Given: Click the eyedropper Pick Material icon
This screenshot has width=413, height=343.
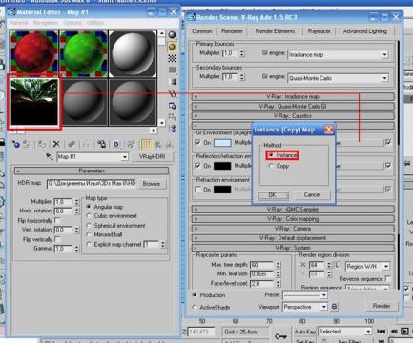Looking at the screenshot, I should click(49, 156).
